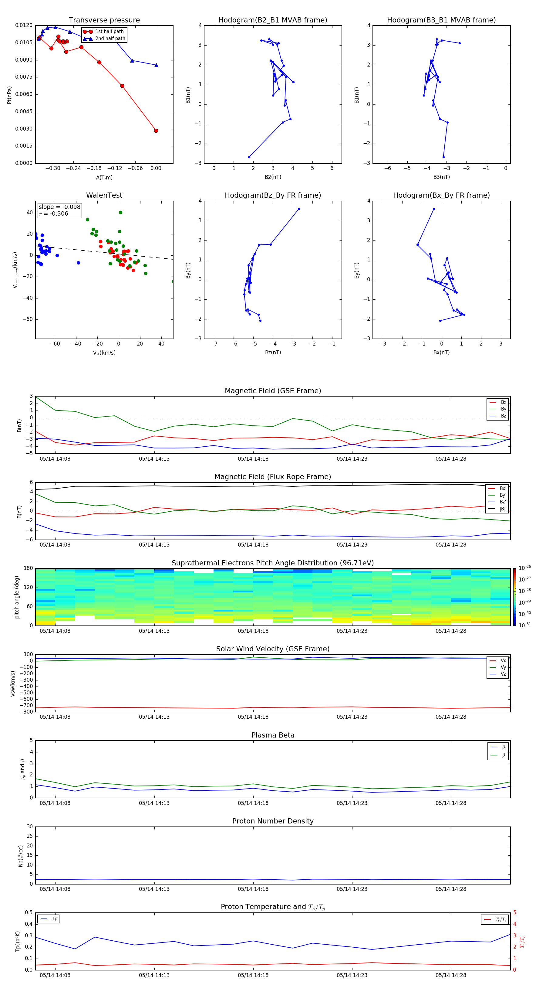The image size is (546, 1002).
Task: Click the 'B3(nT)' x-axis label
Action: [x=441, y=177]
